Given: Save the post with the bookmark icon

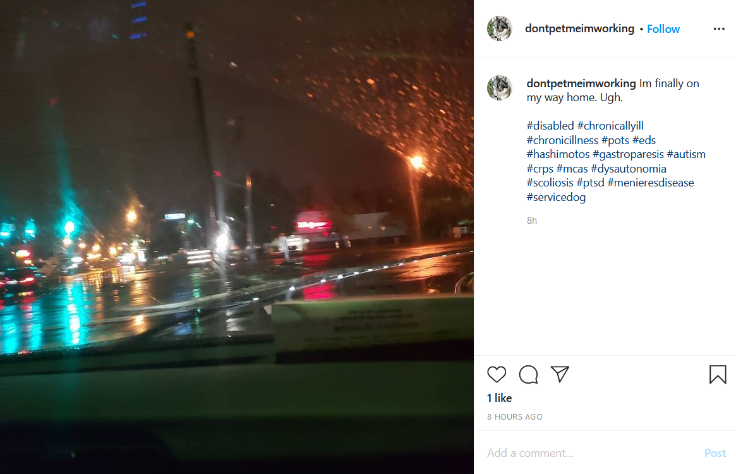Looking at the screenshot, I should [x=718, y=374].
